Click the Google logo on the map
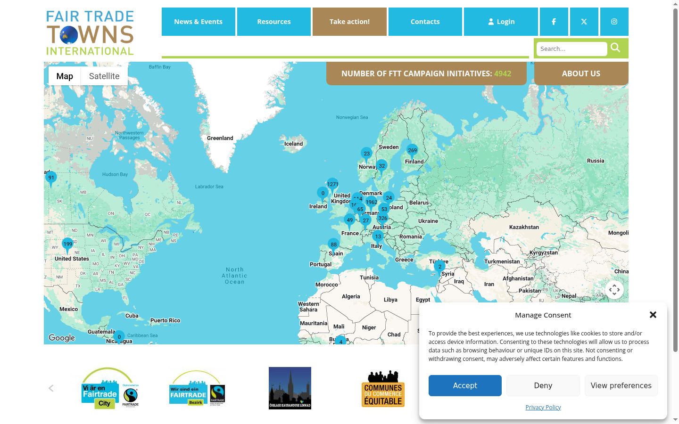This screenshot has width=679, height=424. pos(62,338)
